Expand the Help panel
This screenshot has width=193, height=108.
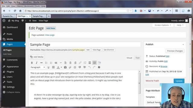click(180, 25)
